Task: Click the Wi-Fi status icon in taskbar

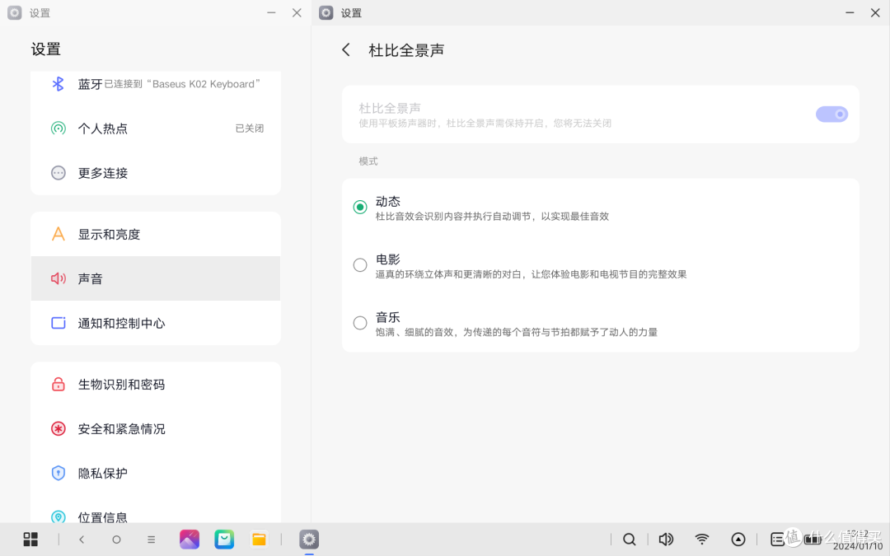Action: [701, 539]
